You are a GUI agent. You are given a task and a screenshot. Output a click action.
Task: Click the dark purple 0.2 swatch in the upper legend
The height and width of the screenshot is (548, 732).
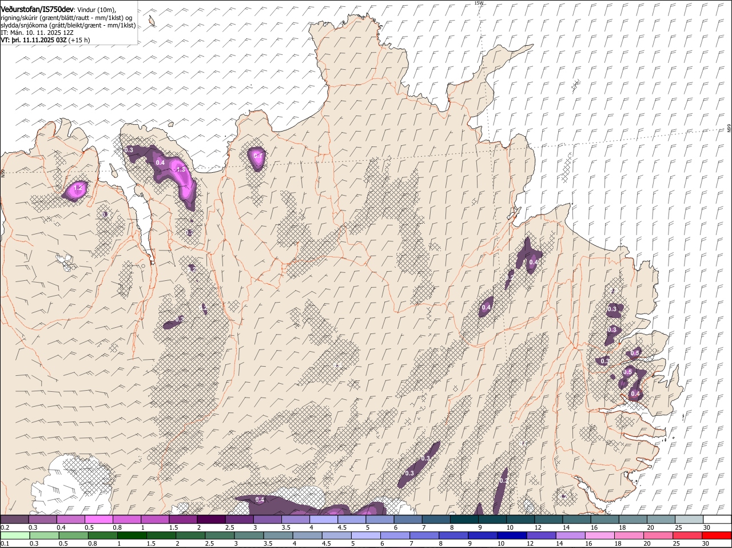pyautogui.click(x=14, y=519)
